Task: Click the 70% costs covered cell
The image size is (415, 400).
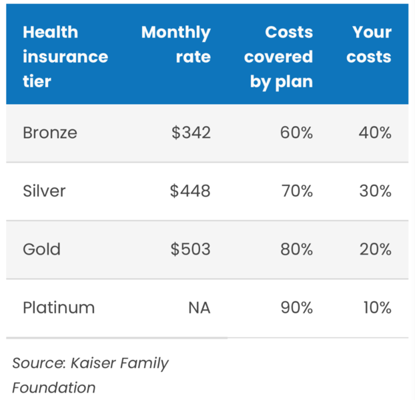Action: click(296, 191)
